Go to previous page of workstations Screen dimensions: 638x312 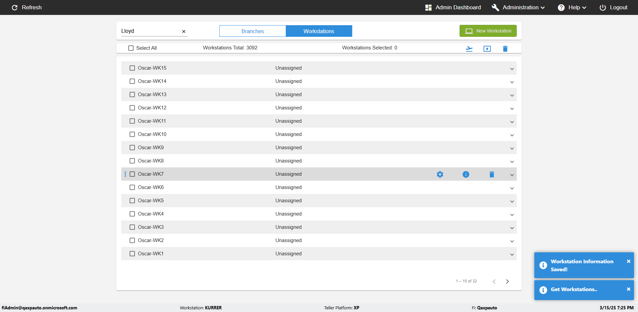(494, 281)
